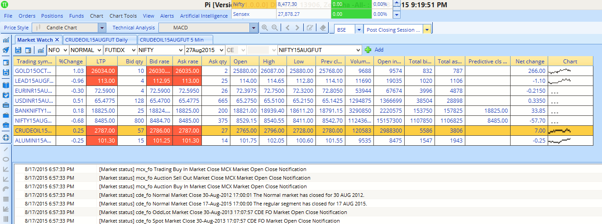Screen dimensions: 602x224
Task: Select the BANKNIFTY row symbol
Action: [x=33, y=110]
